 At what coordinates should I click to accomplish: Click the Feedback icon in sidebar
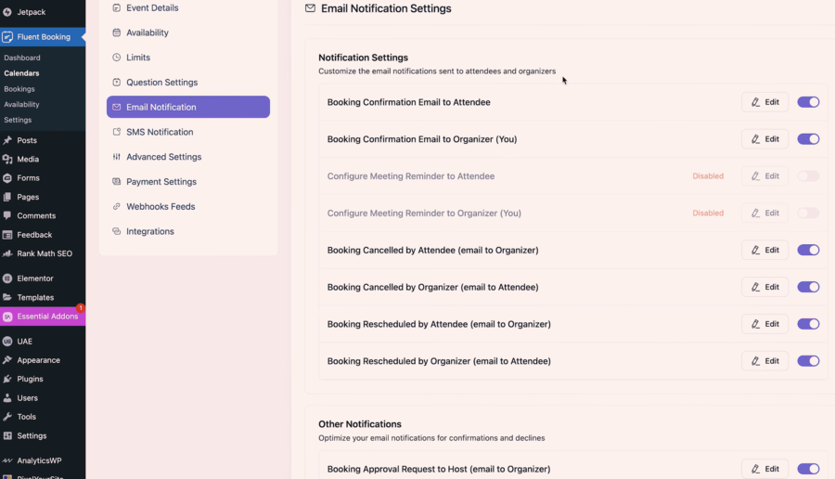[x=7, y=235]
